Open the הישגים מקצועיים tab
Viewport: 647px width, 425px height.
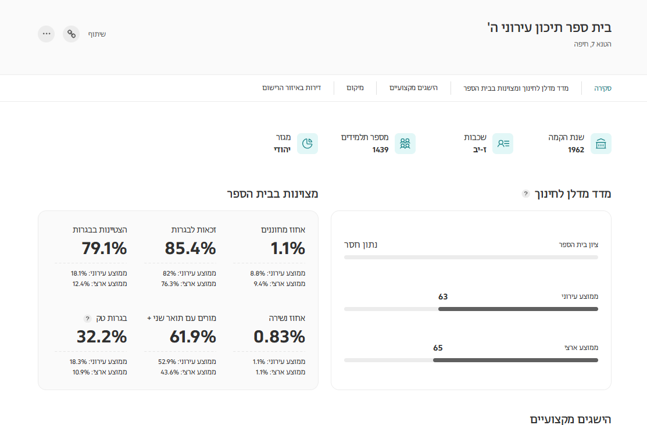(x=413, y=88)
